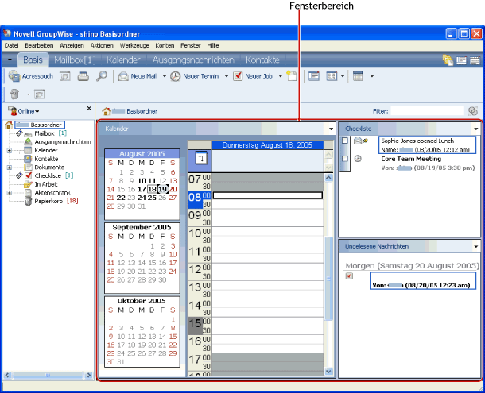
Task: Open the Core Team Meeting item
Action: click(x=411, y=159)
